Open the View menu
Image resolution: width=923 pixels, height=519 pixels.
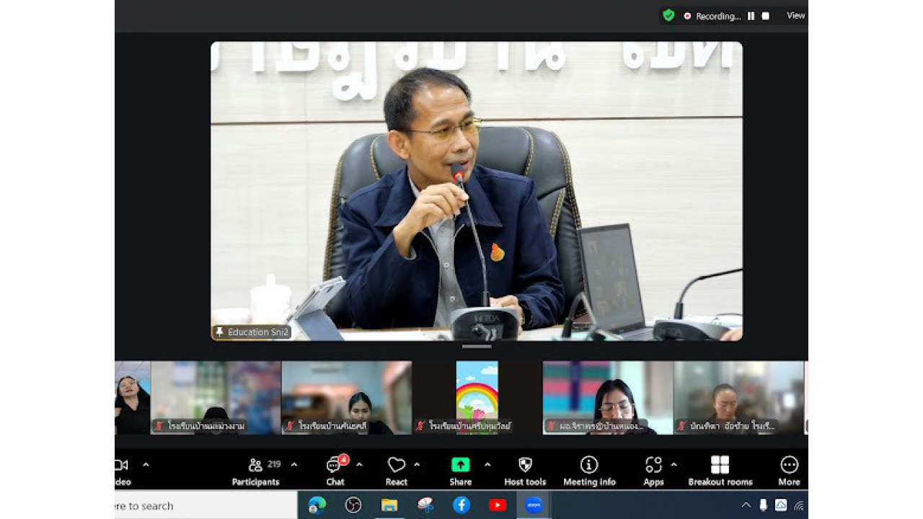pos(795,16)
